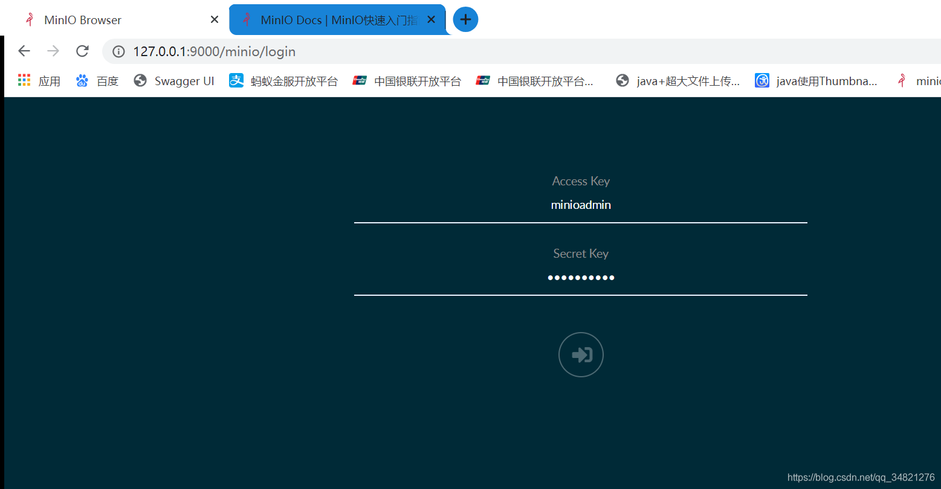
Task: Open the 应用 apps bookmark
Action: [39, 81]
